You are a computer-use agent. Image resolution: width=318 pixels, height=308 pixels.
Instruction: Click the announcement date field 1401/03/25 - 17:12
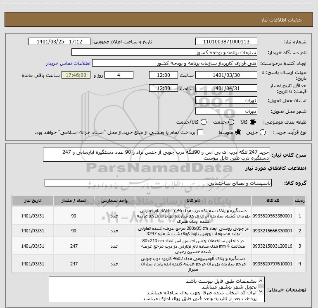(59, 42)
